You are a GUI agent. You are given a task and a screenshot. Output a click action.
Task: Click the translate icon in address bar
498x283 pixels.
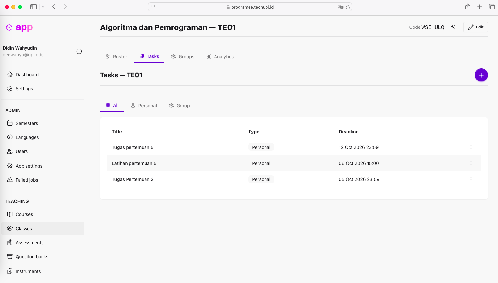point(340,7)
